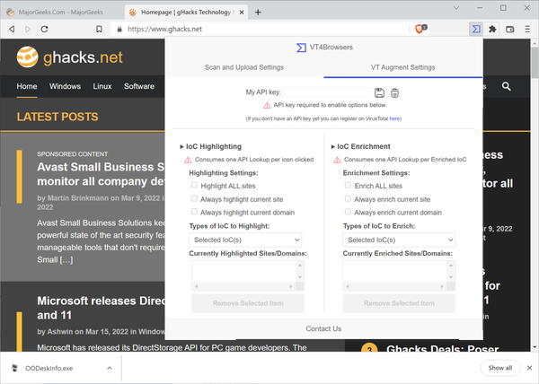Screen dimensions: 539x384
Task: Switch to VT Augment Settings tab
Action: 402,67
